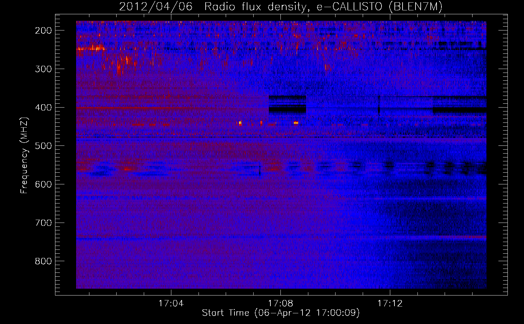Click the 800 frequency tick label
Image resolution: width=524 pixels, height=324 pixels.
point(43,261)
